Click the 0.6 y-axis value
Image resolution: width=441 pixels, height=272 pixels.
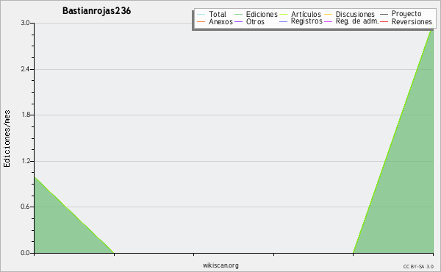tap(25, 207)
